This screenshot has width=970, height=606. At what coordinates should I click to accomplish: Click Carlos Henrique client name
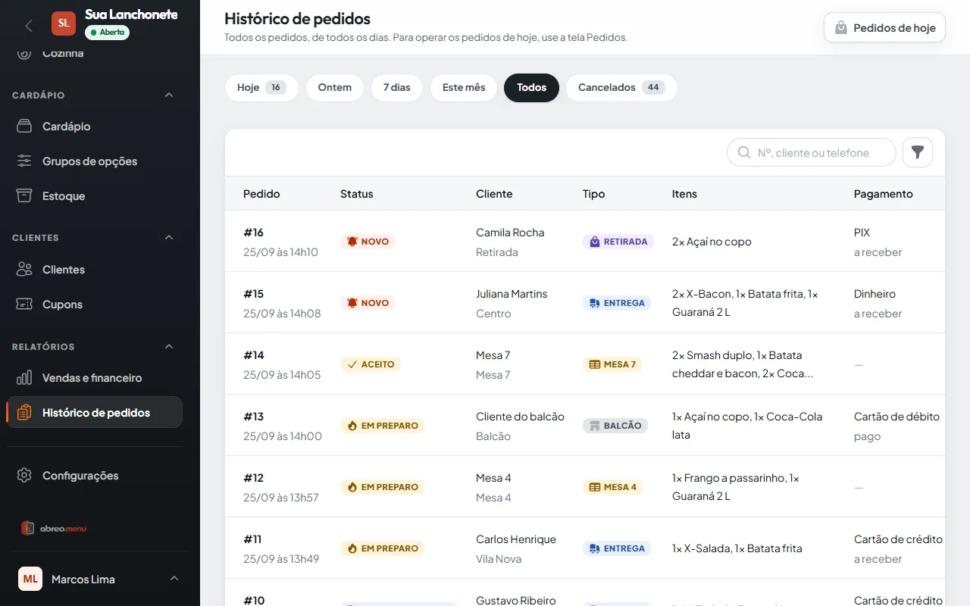click(x=516, y=539)
